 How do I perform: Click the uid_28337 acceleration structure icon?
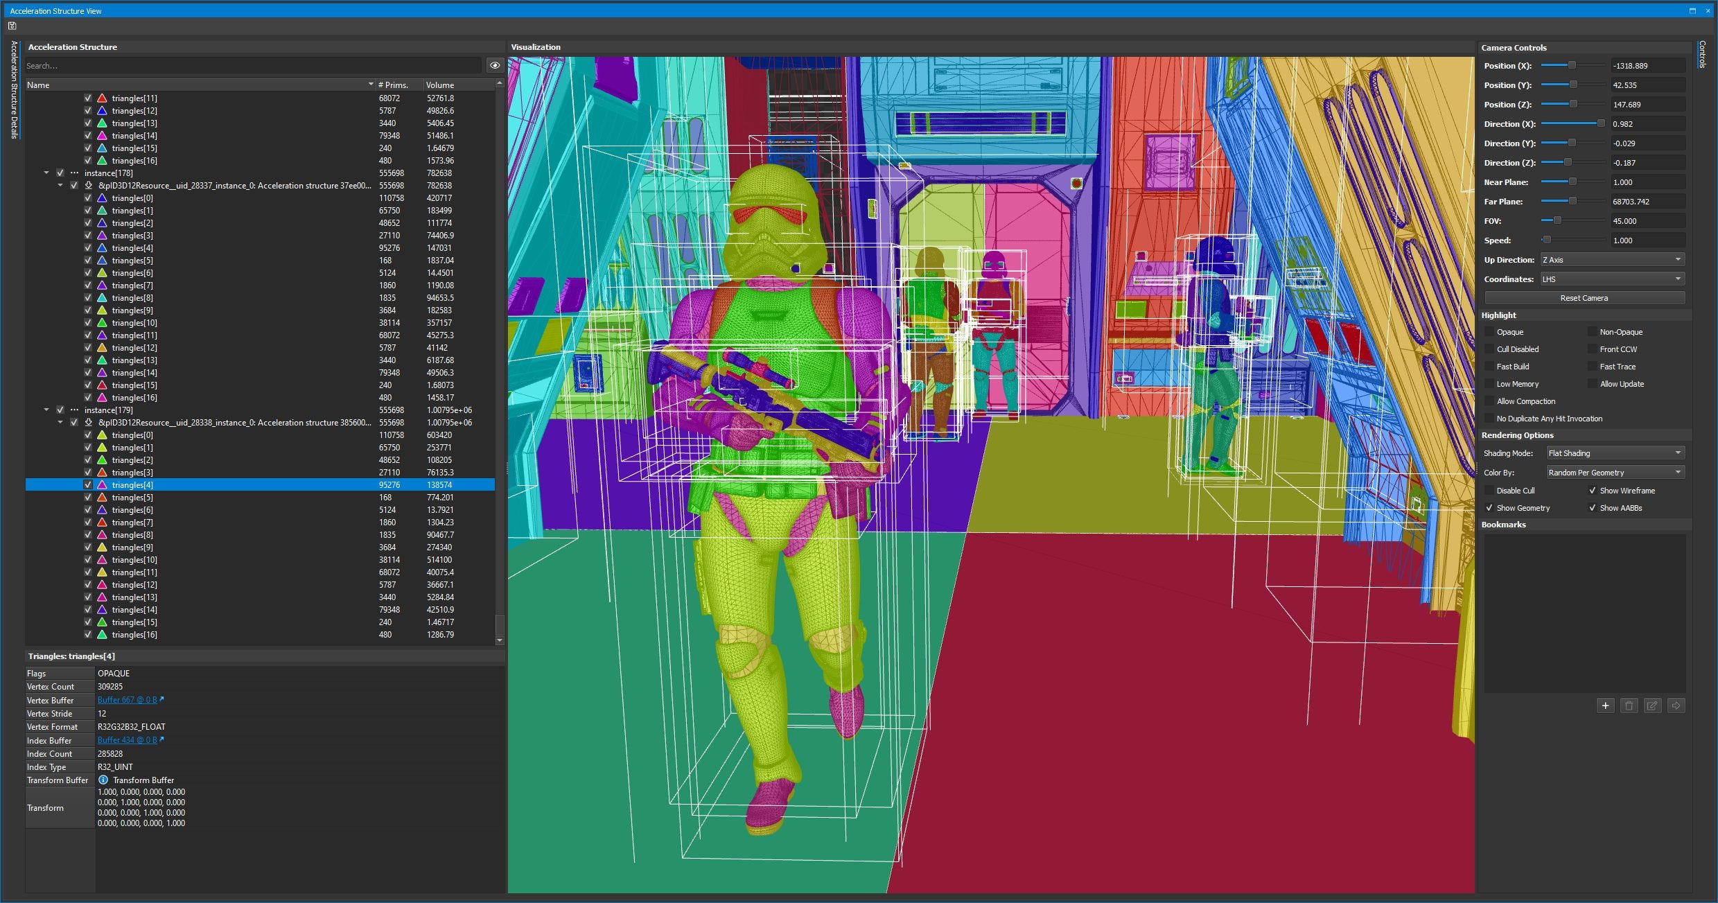click(x=89, y=186)
